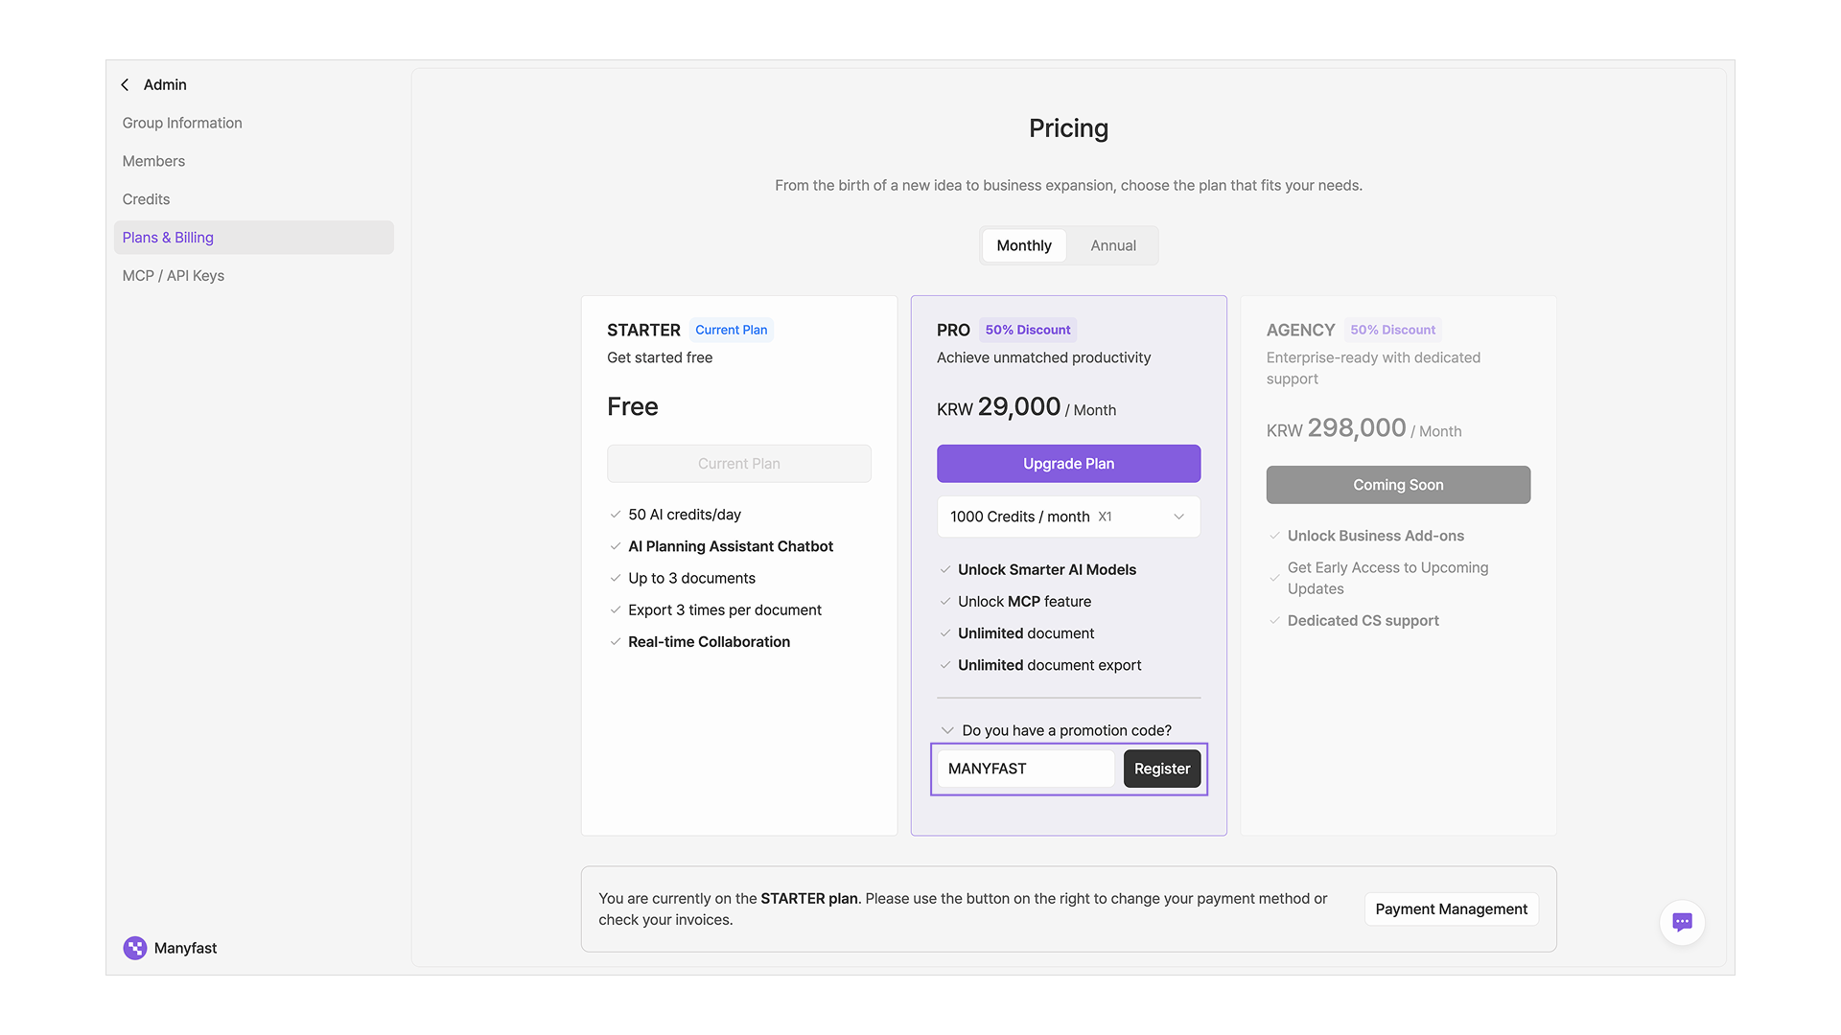Click the 50% Discount badge on PRO
This screenshot has width=1841, height=1035.
(x=1027, y=330)
